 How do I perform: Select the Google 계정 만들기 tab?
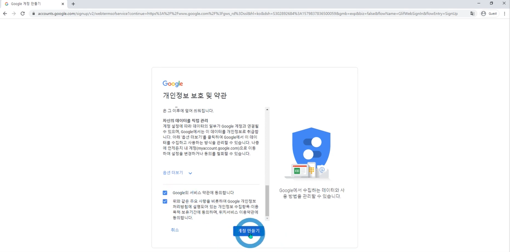pos(35,4)
